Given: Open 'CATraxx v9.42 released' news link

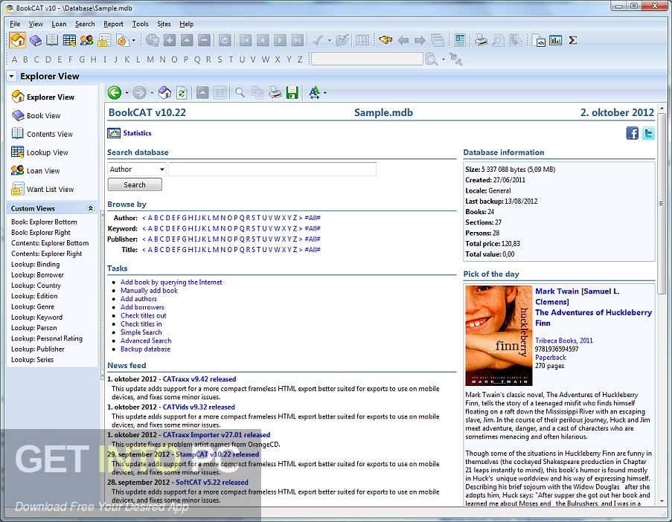Looking at the screenshot, I should pyautogui.click(x=199, y=379).
